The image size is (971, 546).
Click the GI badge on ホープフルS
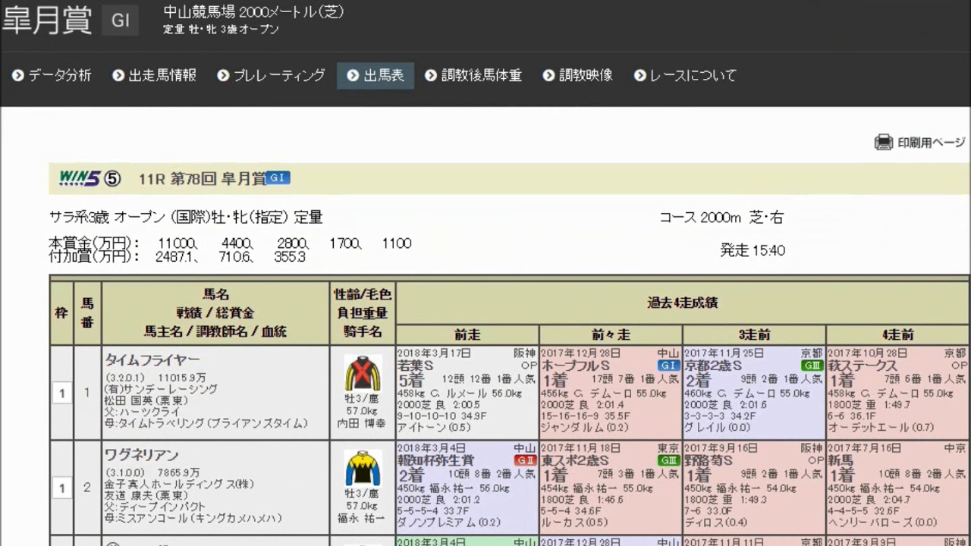point(668,366)
